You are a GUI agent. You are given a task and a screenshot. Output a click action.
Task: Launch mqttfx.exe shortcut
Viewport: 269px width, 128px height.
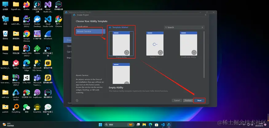click(x=37, y=93)
